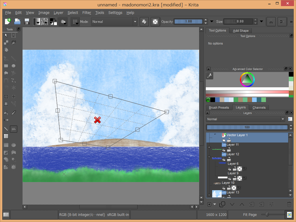Select the Calligraphy tool
The width and height of the screenshot is (296, 222).
click(14, 42)
